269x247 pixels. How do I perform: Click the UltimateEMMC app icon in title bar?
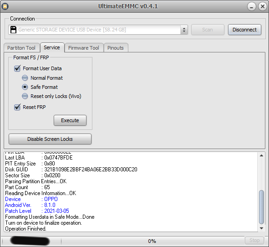5,6
